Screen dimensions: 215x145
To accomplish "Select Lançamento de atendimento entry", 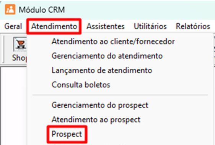I will pos(102,71).
